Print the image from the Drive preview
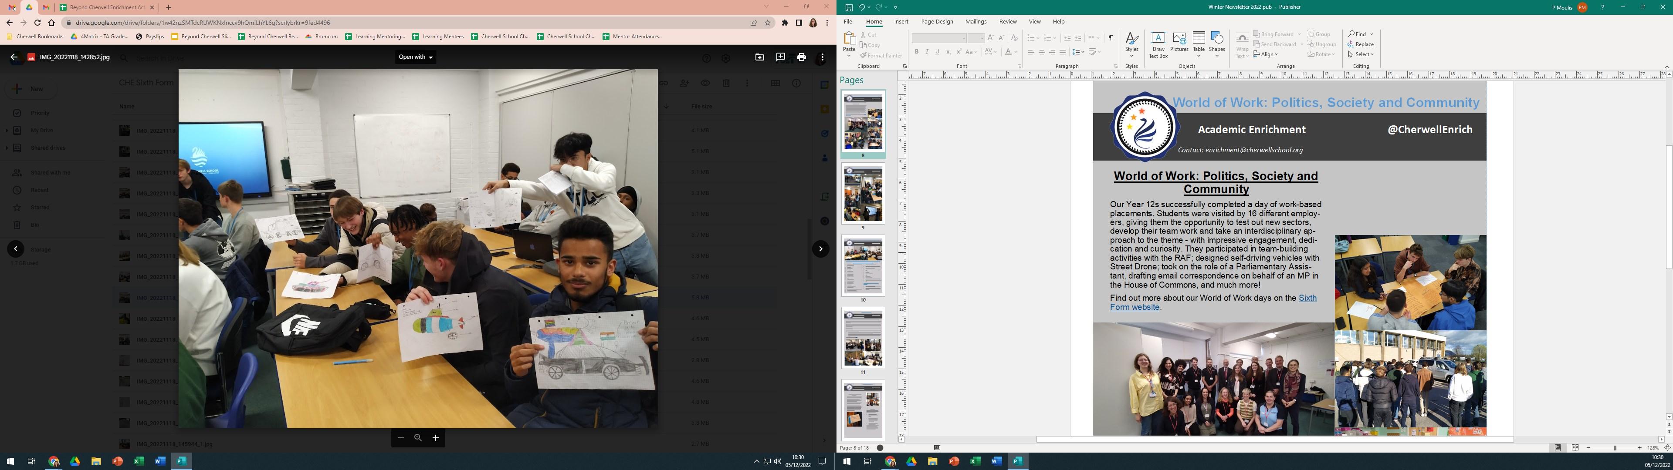The width and height of the screenshot is (1673, 470). [801, 57]
